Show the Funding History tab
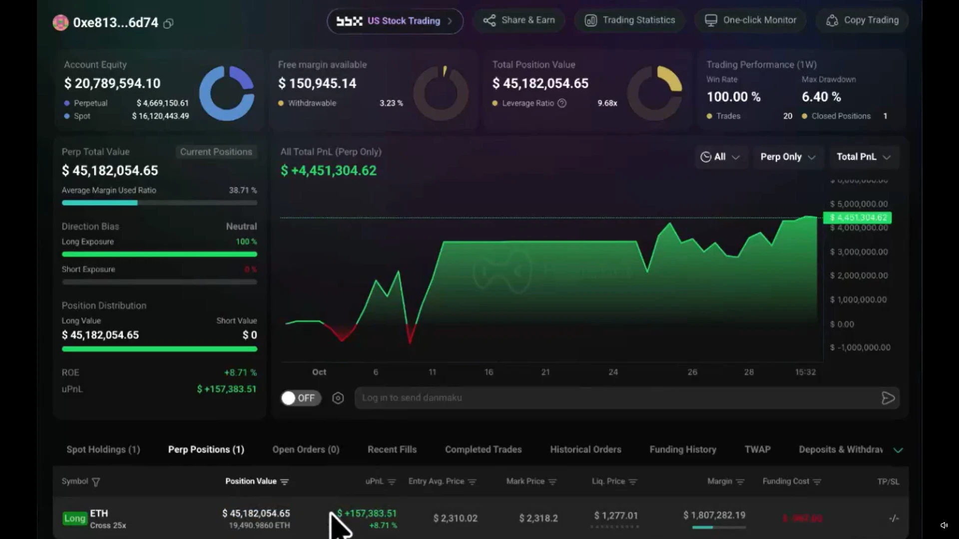The image size is (959, 539). pyautogui.click(x=683, y=450)
